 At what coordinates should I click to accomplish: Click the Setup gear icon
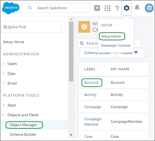126,8
